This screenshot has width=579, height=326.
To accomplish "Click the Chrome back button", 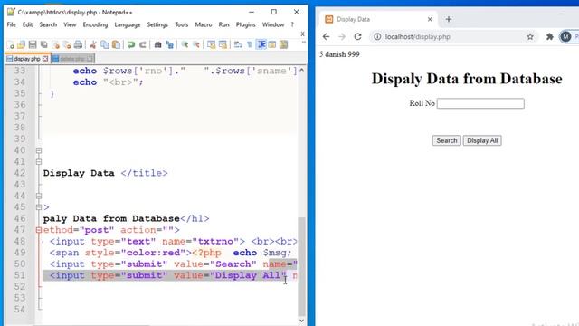I will click(326, 36).
